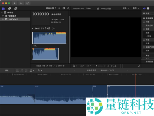
Task: Open the 音频配置 section
Action: pos(149,62)
